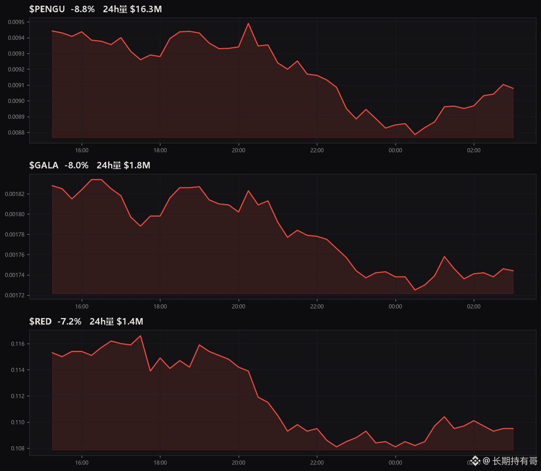Select 22:00 on the PENGU chart time axis
The height and width of the screenshot is (471, 541).
pyautogui.click(x=317, y=150)
